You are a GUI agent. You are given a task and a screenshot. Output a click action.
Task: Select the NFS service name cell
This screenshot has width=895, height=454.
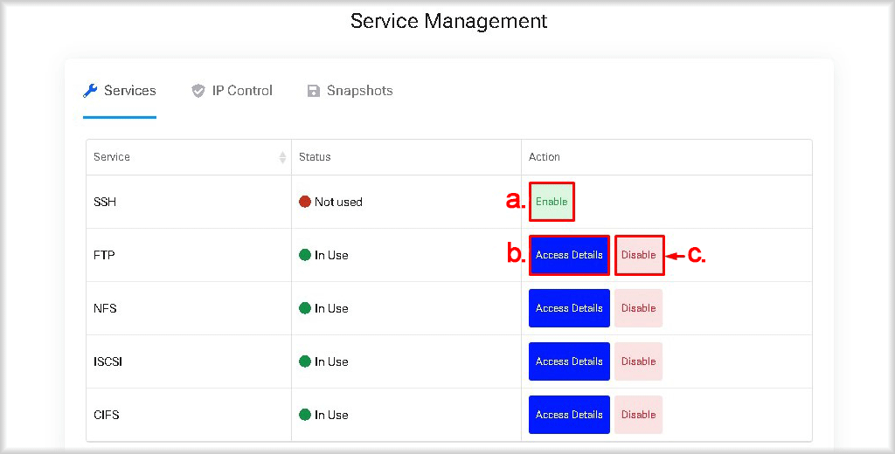click(x=189, y=308)
